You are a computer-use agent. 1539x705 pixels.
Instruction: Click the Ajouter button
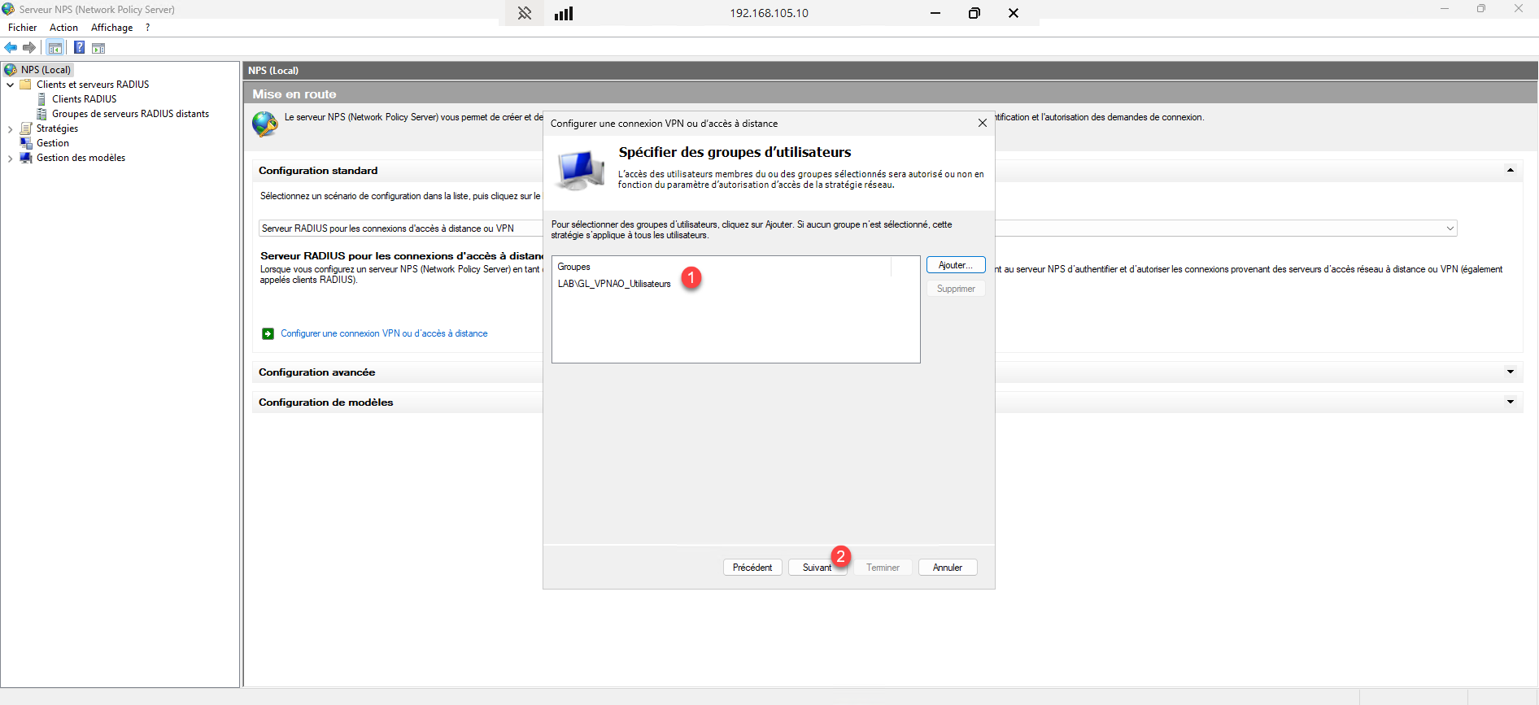tap(955, 265)
